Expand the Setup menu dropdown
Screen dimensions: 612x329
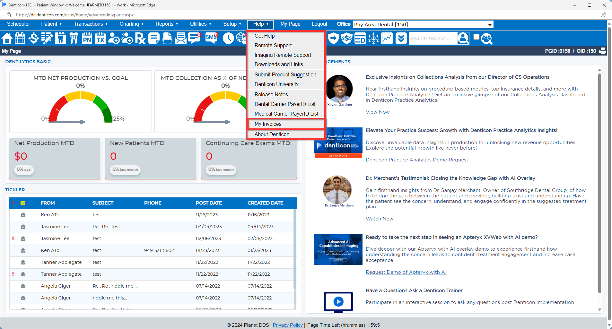tap(232, 24)
